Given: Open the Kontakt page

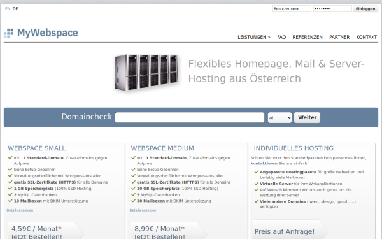Looking at the screenshot, I should pyautogui.click(x=367, y=37).
